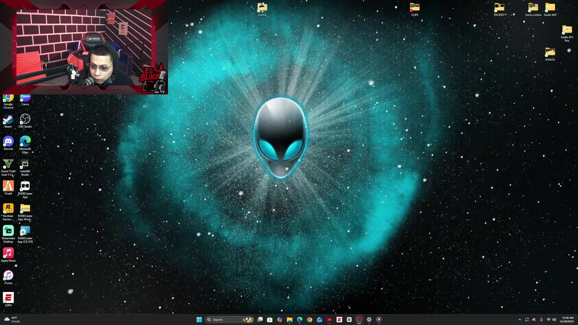The width and height of the screenshot is (578, 325).
Task: Select the promo folder on desktop
Action: 262,9
